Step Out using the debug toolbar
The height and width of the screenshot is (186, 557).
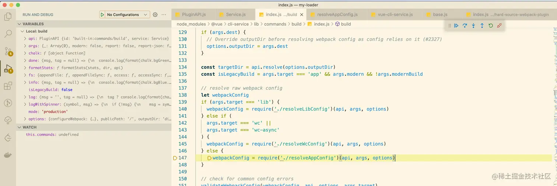(x=482, y=26)
